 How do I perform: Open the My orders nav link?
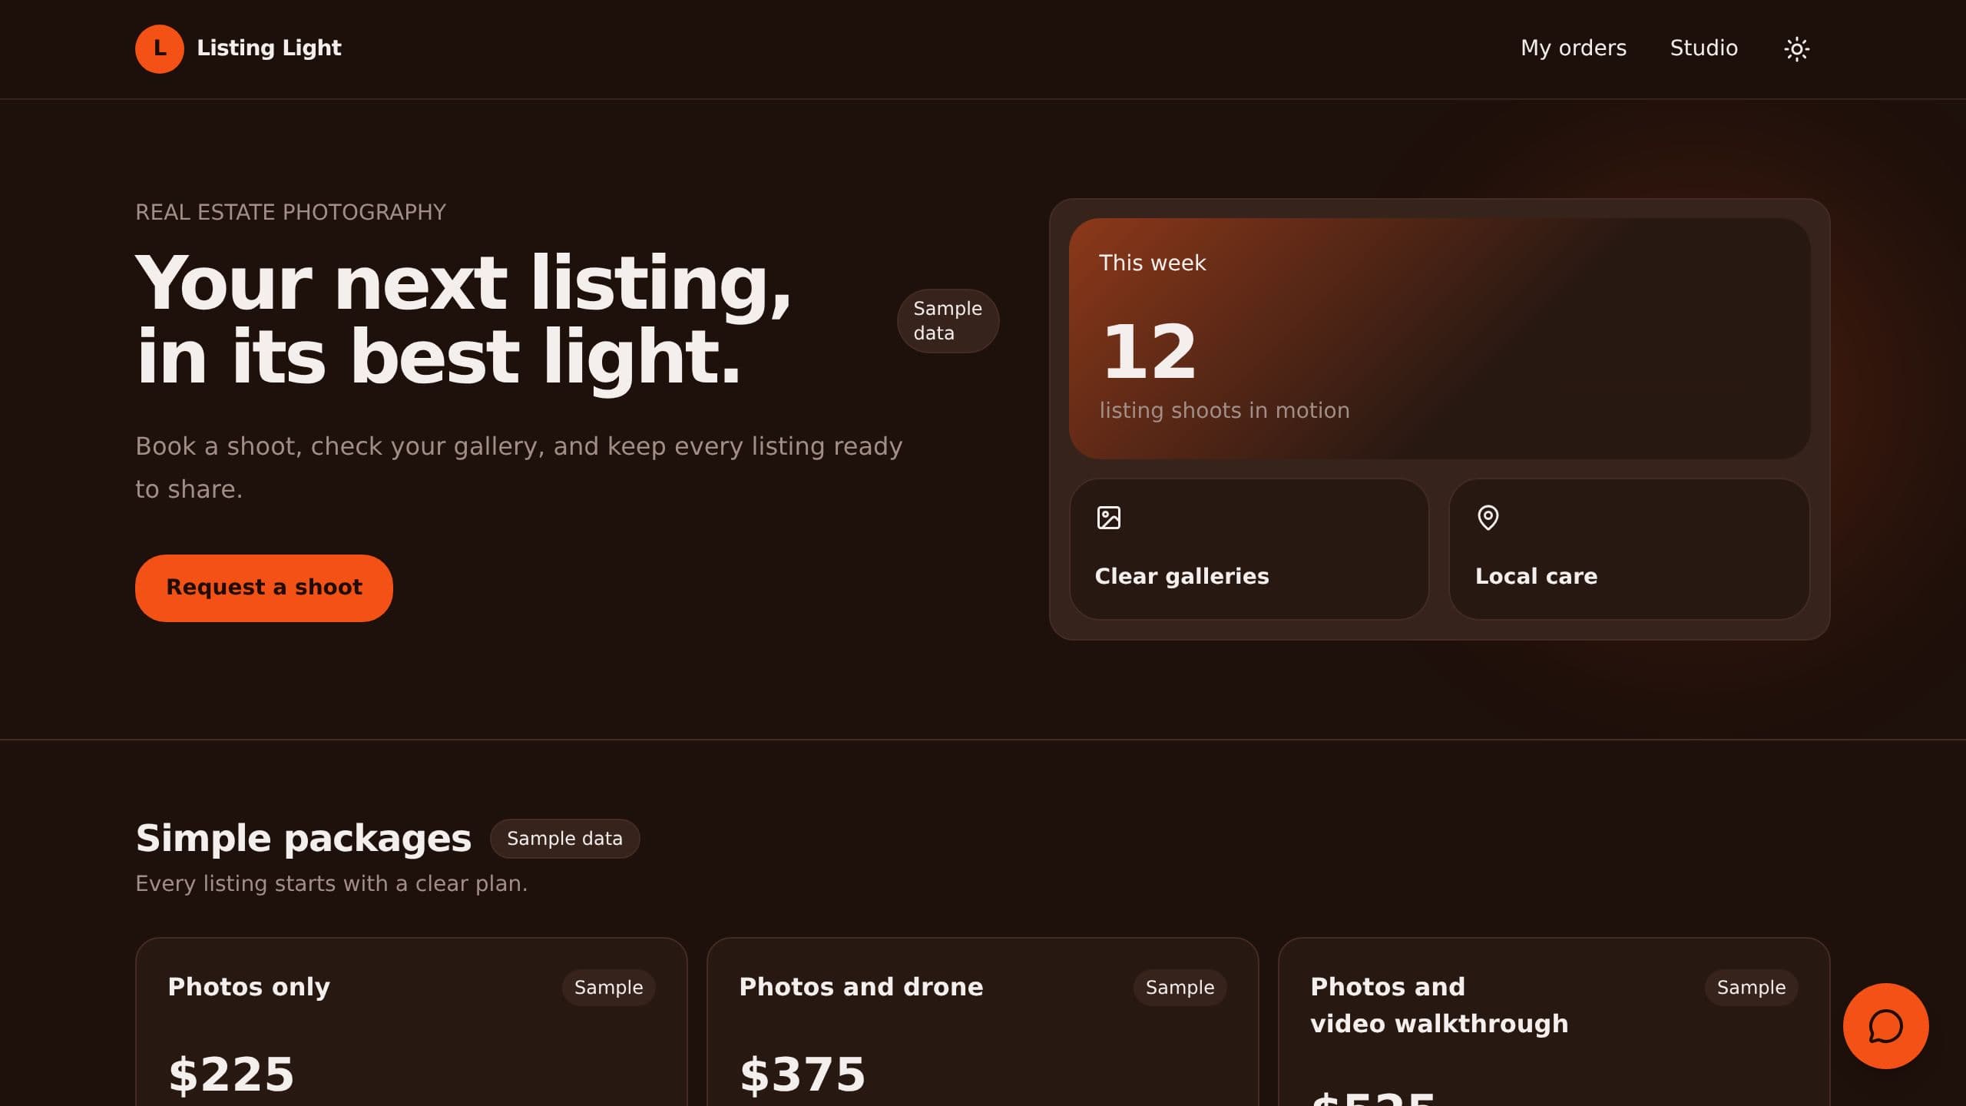1574,48
